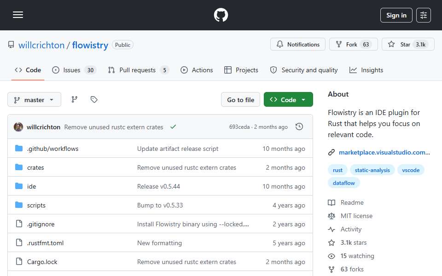The height and width of the screenshot is (276, 442).
Task: Expand the green Code dropdown
Action: click(x=288, y=99)
